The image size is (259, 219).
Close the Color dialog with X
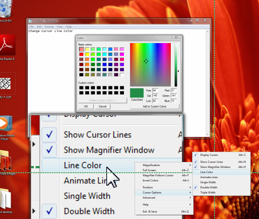[176, 37]
